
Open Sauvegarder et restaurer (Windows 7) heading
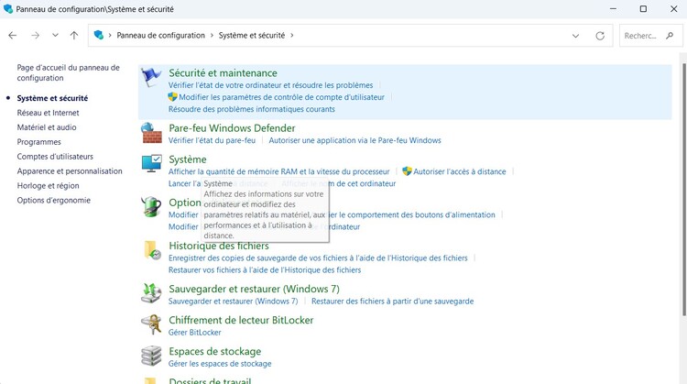click(254, 289)
